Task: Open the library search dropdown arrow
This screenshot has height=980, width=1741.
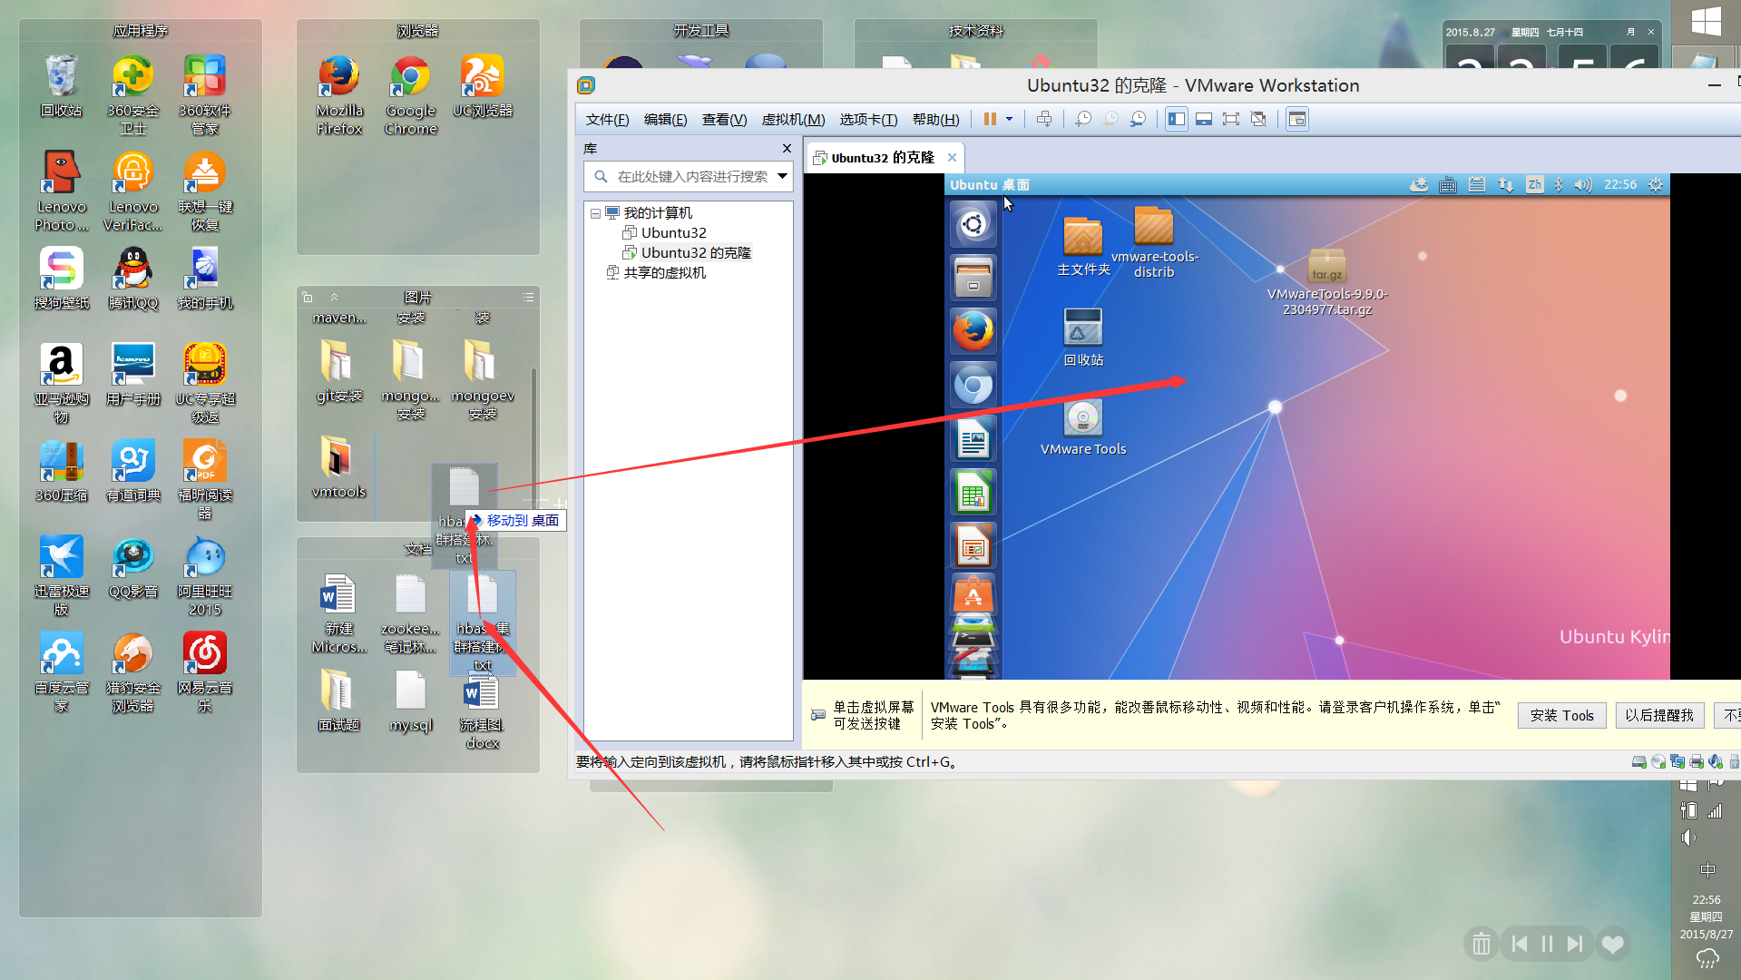Action: click(x=782, y=176)
